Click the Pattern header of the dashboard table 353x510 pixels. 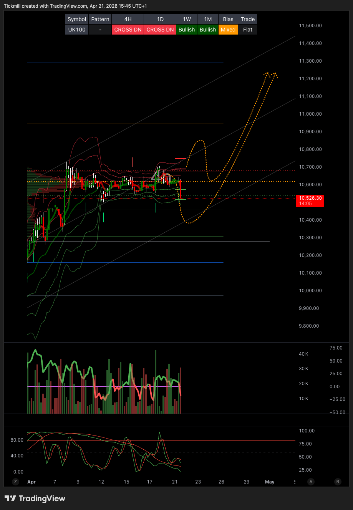click(100, 19)
